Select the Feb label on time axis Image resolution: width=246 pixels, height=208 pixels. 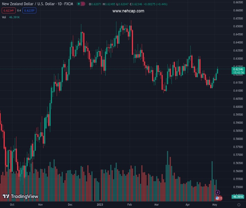pos(130,205)
